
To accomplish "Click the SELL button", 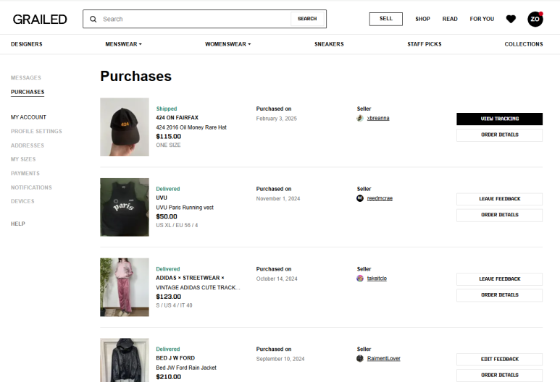I will point(385,19).
